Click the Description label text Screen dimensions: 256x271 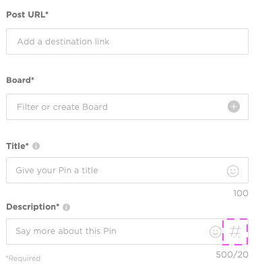(33, 207)
